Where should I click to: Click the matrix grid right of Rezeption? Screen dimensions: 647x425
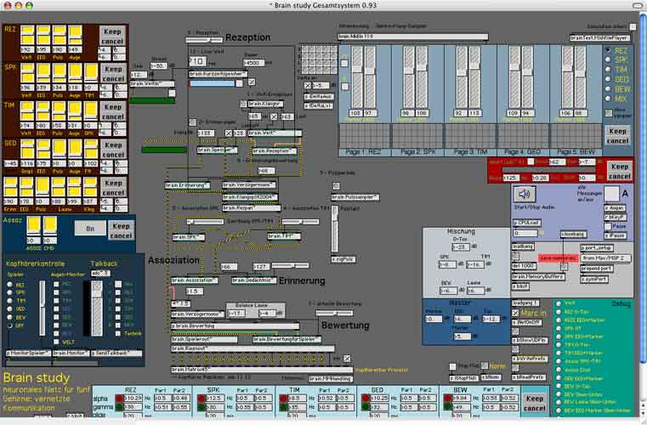319,59
